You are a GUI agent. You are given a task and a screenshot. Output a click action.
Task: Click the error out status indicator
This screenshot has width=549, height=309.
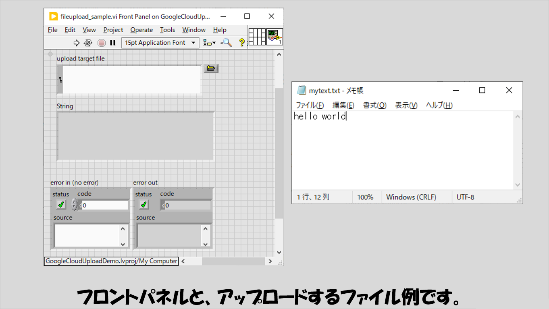point(143,205)
